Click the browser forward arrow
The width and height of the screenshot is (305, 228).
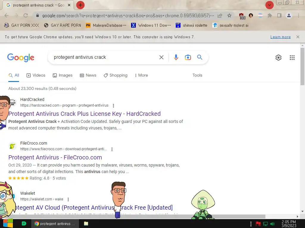click(16, 15)
